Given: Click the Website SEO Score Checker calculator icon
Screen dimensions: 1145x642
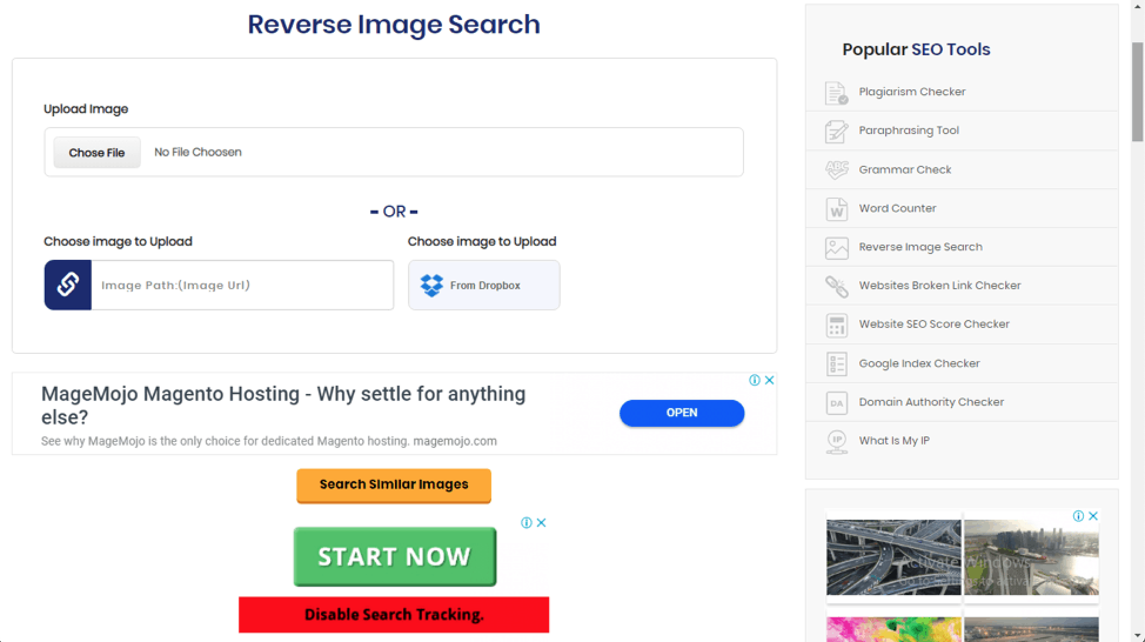Looking at the screenshot, I should point(836,325).
